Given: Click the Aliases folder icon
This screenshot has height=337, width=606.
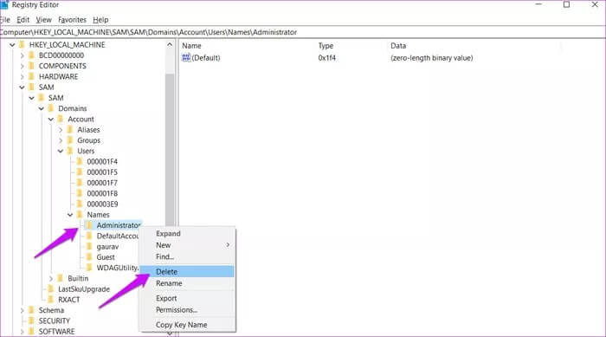Looking at the screenshot, I should pyautogui.click(x=70, y=130).
